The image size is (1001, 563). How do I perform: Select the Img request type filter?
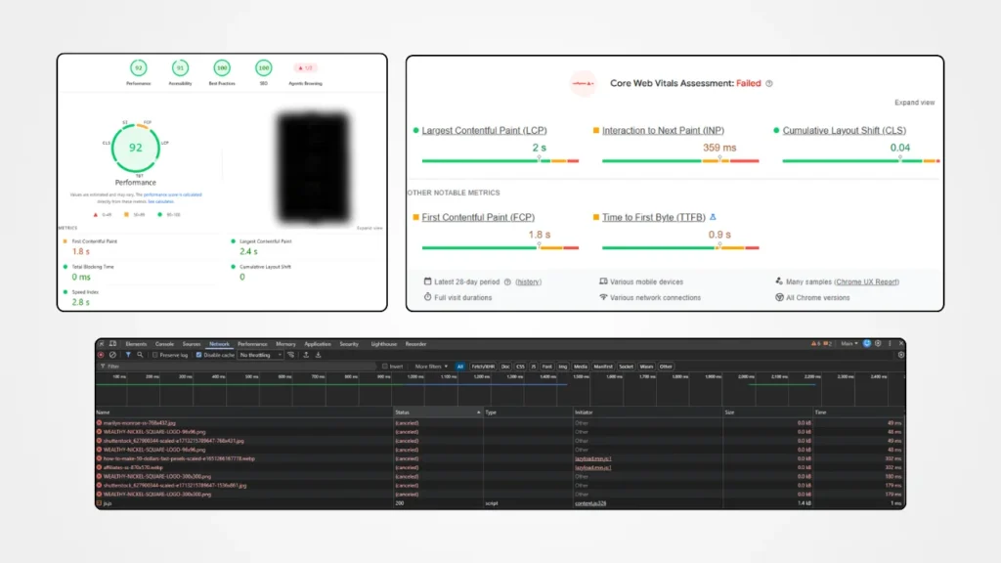[562, 367]
